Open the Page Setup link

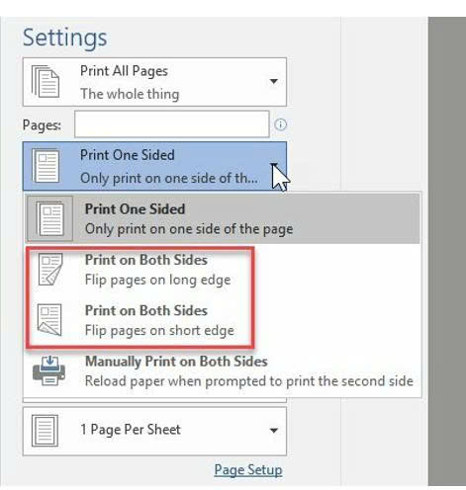tap(248, 469)
